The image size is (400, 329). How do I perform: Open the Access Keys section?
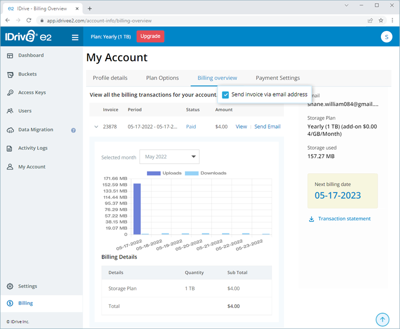pos(33,92)
